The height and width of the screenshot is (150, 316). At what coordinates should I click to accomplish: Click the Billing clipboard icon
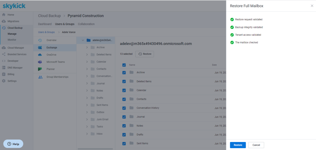tap(3, 74)
